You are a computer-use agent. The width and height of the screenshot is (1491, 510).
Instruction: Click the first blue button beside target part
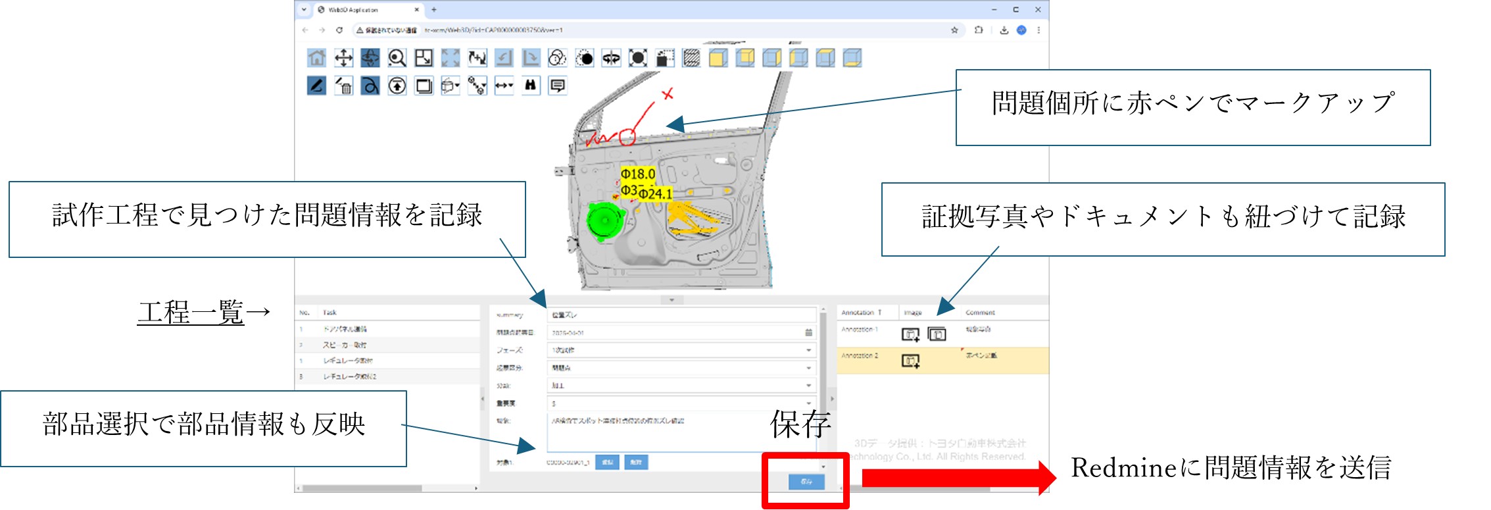pyautogui.click(x=607, y=463)
